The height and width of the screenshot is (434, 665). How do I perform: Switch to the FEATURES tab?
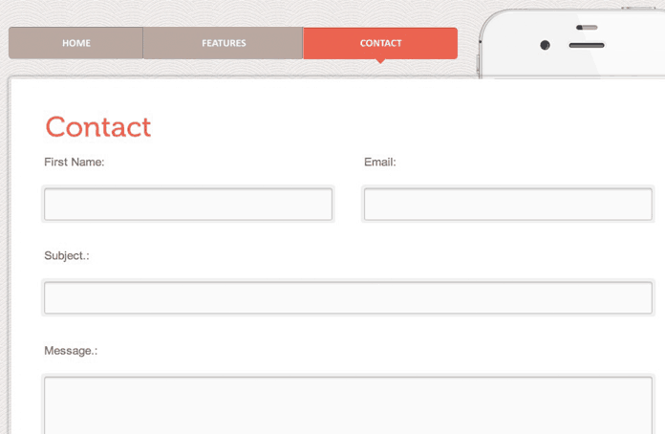224,43
